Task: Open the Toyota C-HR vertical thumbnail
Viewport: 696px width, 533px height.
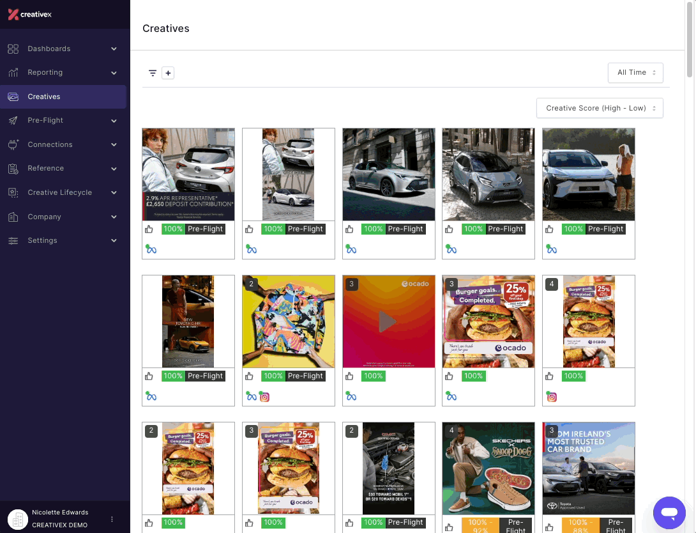Action: [188, 321]
